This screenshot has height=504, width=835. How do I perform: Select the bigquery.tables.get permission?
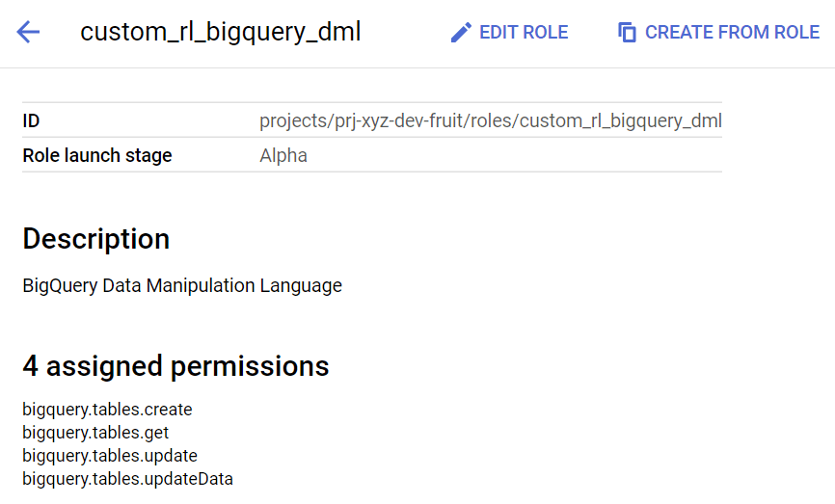tap(95, 433)
